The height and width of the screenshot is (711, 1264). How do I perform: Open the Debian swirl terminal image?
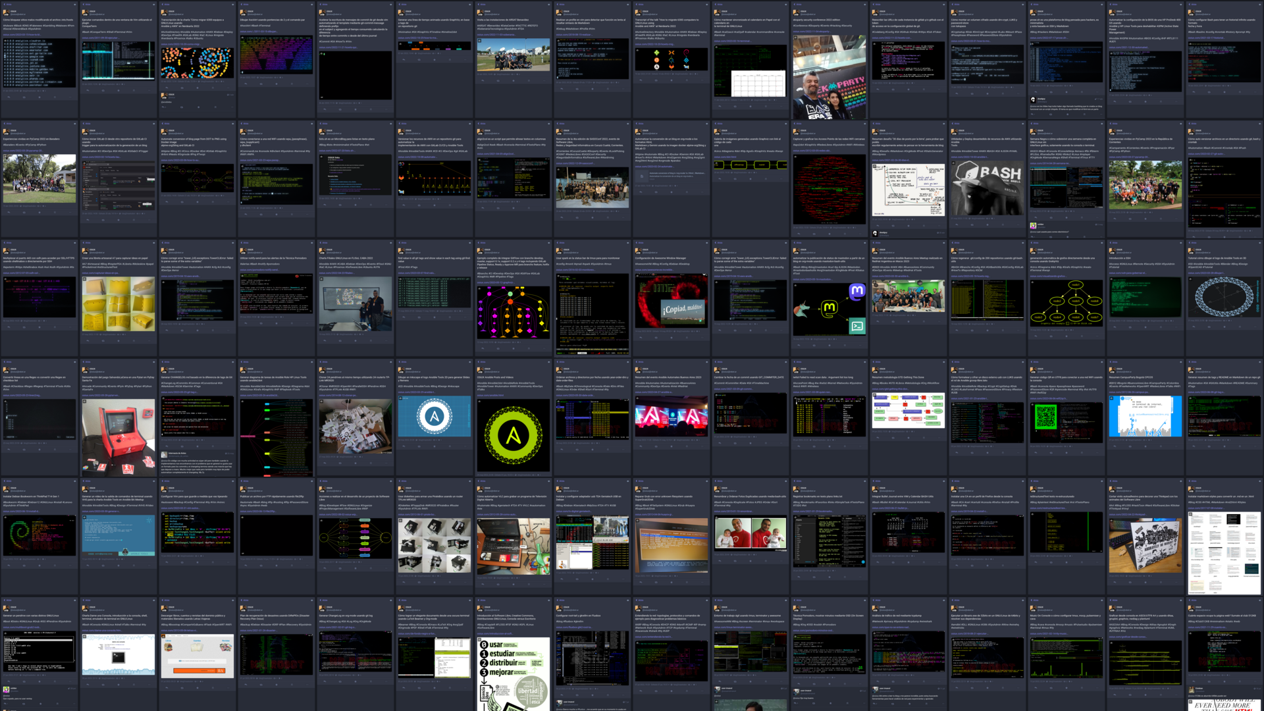coord(39,535)
